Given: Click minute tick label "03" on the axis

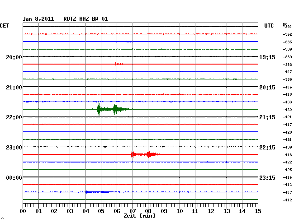Looking at the screenshot, I should (x=70, y=211).
